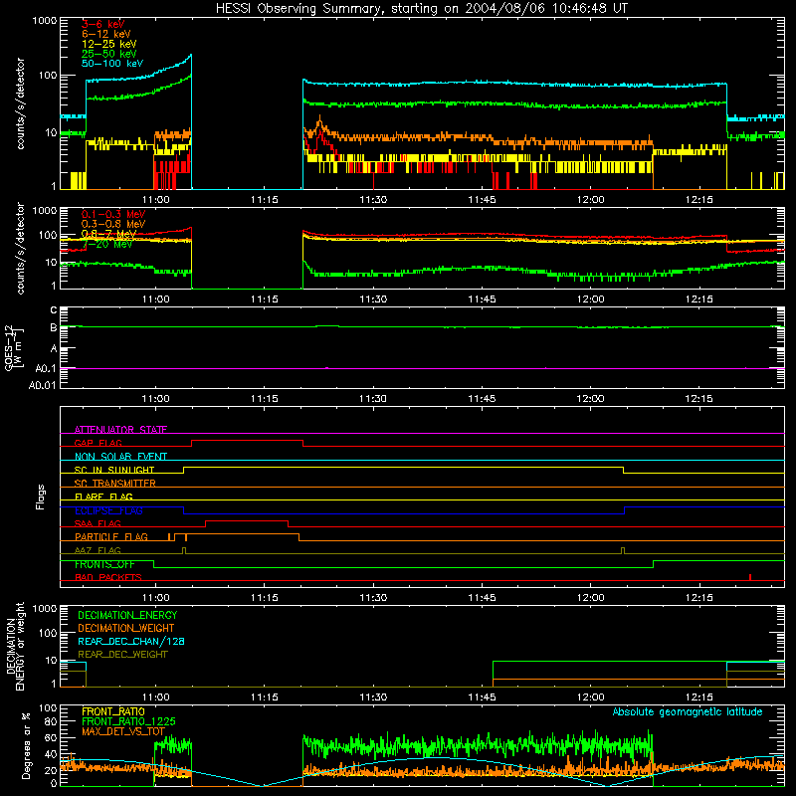Click the 0.1-0.3 MeV legend label

pos(113,214)
